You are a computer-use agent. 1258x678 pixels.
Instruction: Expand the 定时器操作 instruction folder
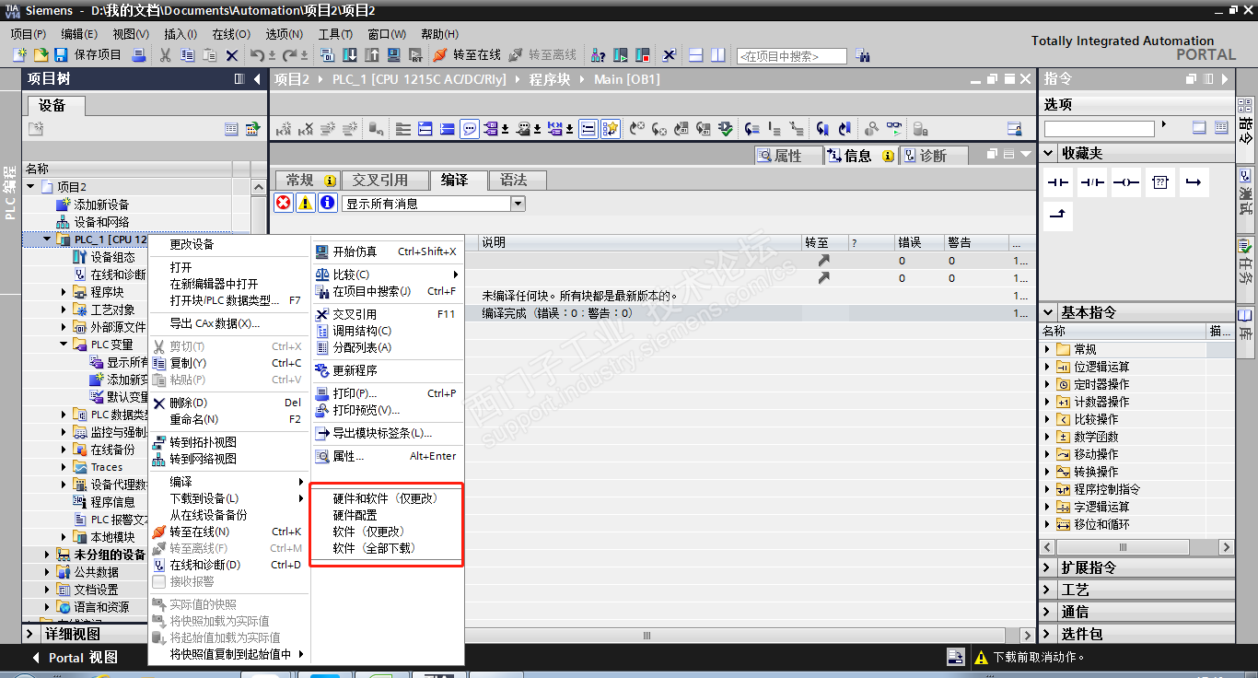[x=1047, y=384]
